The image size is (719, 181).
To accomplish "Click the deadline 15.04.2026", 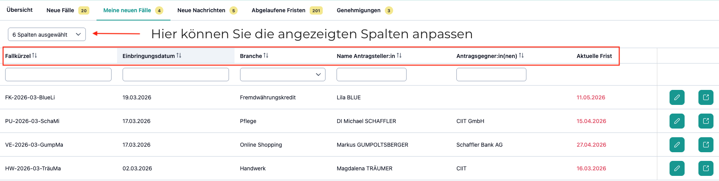I will (x=591, y=121).
